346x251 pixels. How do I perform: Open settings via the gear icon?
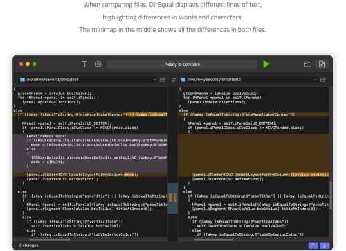click(x=98, y=64)
